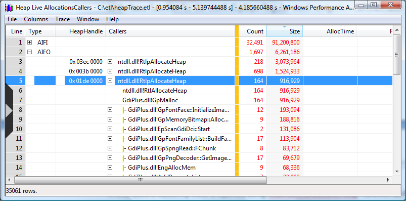406x201 pixels.
Task: Click Size value 188,816
Action: coord(290,119)
